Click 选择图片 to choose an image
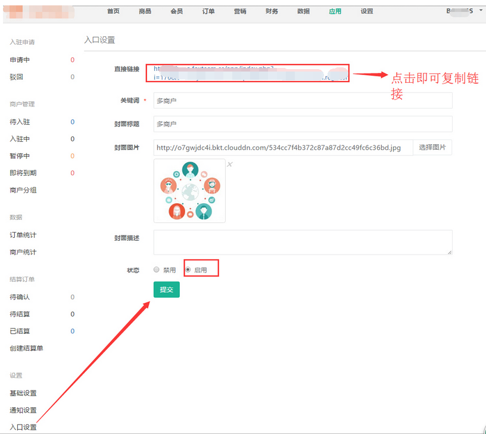Screen dimensions: 486x434 [432, 147]
